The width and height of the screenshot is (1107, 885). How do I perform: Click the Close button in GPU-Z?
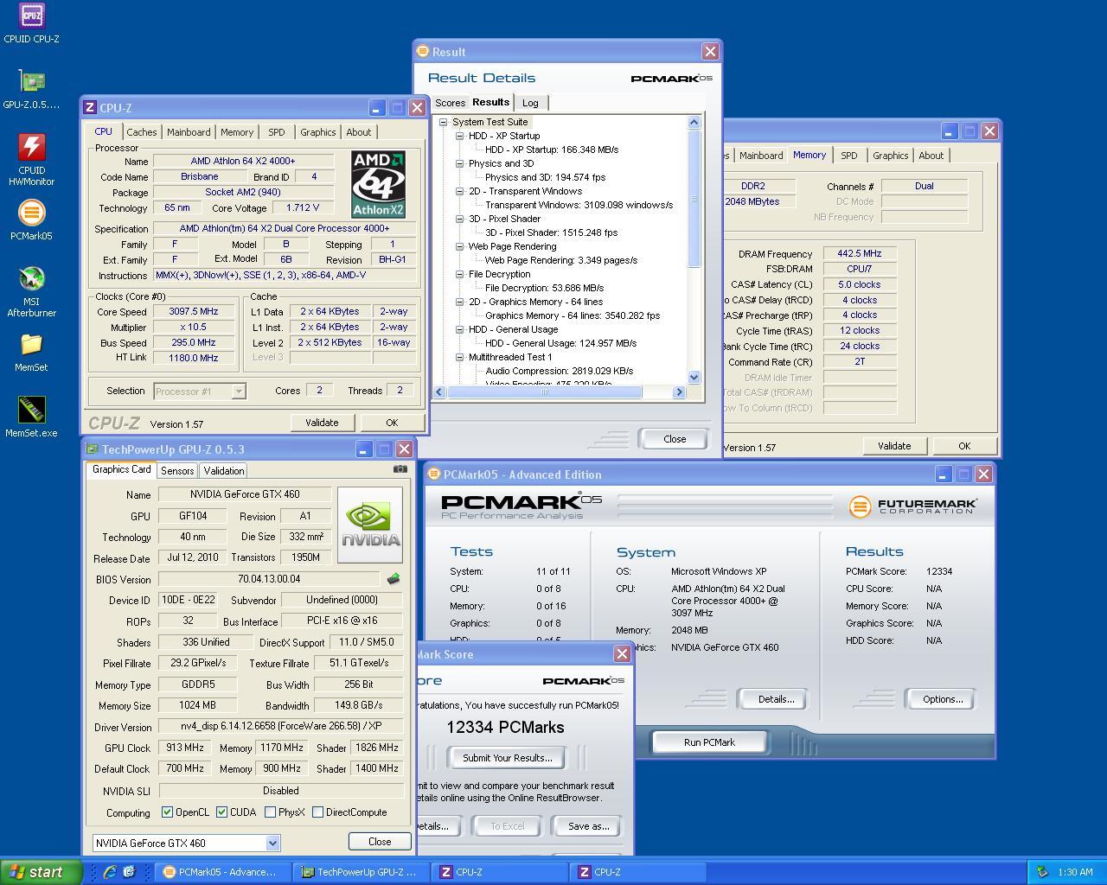380,842
